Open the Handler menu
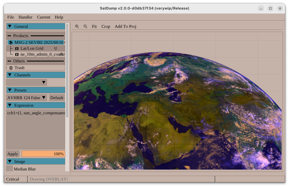 25,17
